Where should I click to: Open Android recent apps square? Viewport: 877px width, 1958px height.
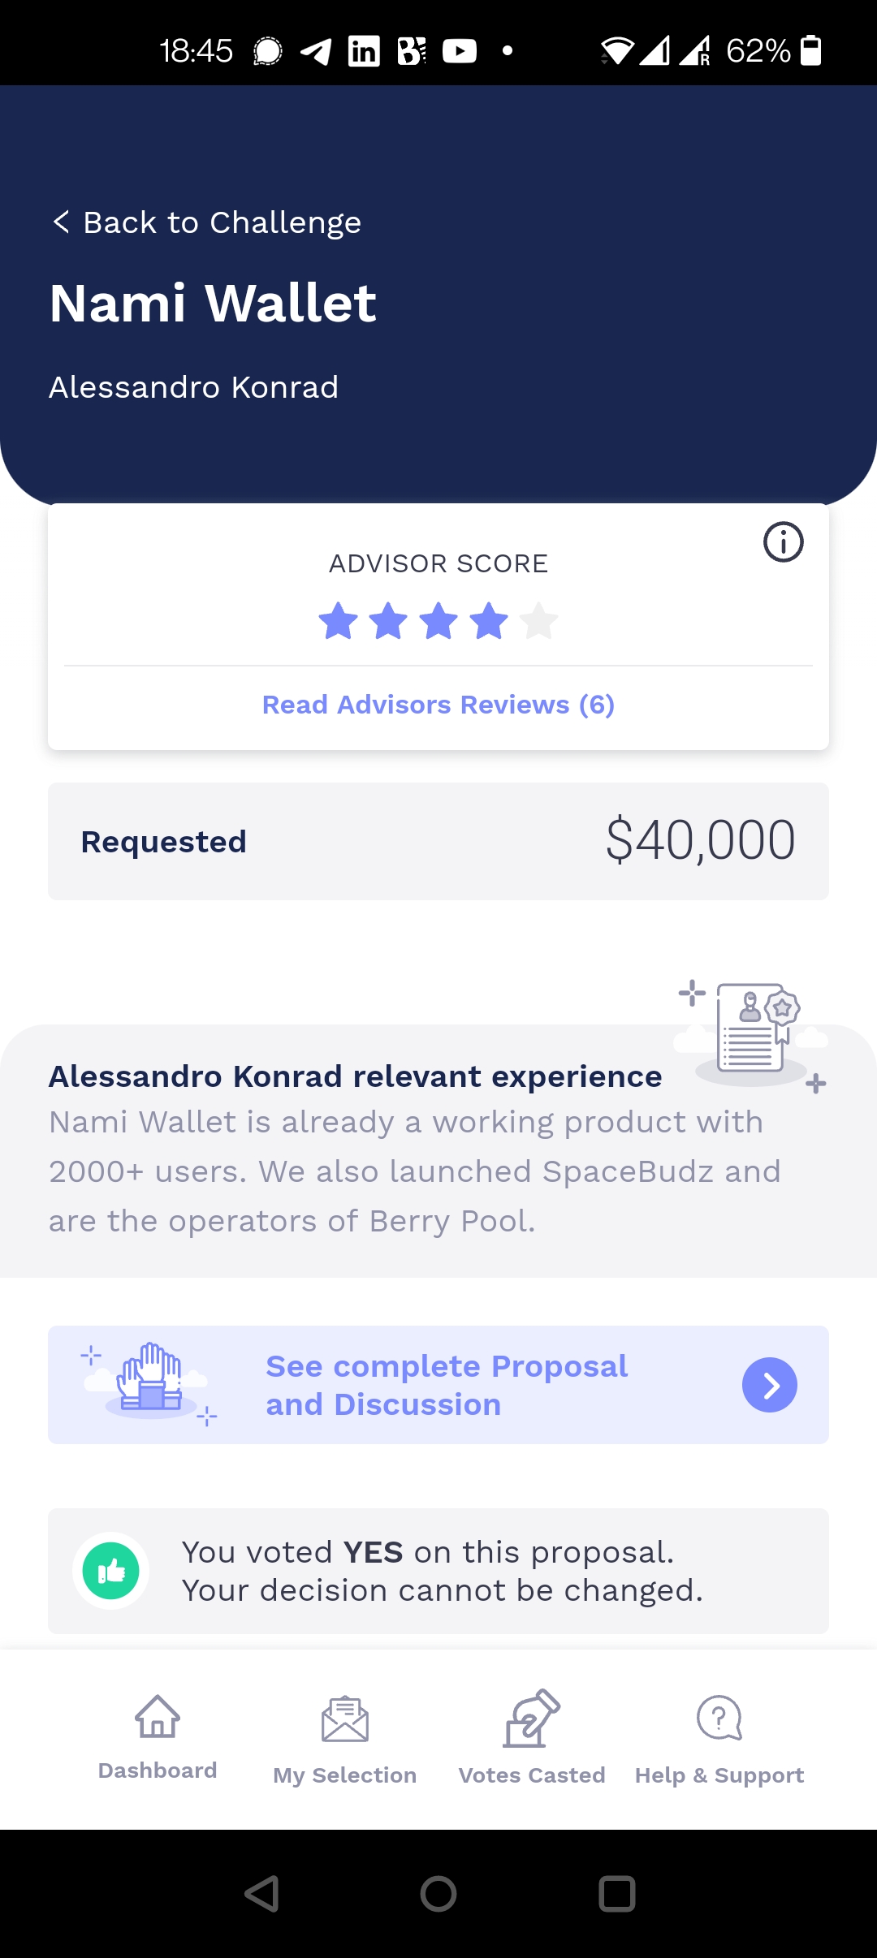pyautogui.click(x=616, y=1894)
